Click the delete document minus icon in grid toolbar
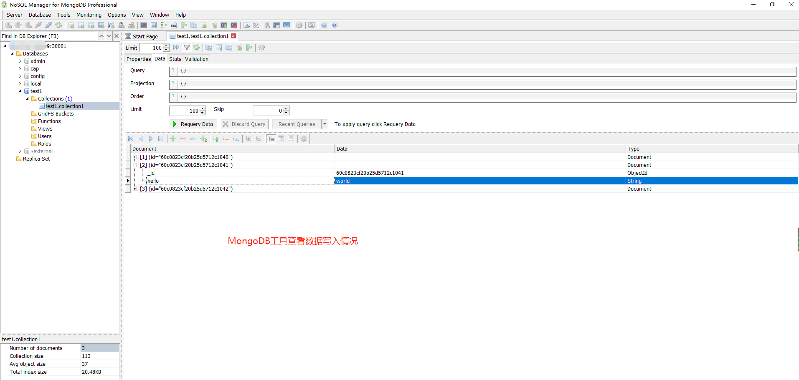 coord(183,138)
